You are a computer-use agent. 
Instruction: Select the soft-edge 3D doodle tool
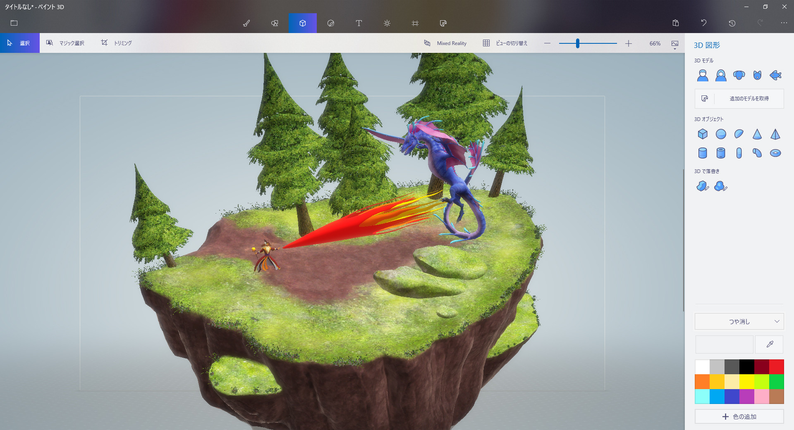tap(721, 186)
